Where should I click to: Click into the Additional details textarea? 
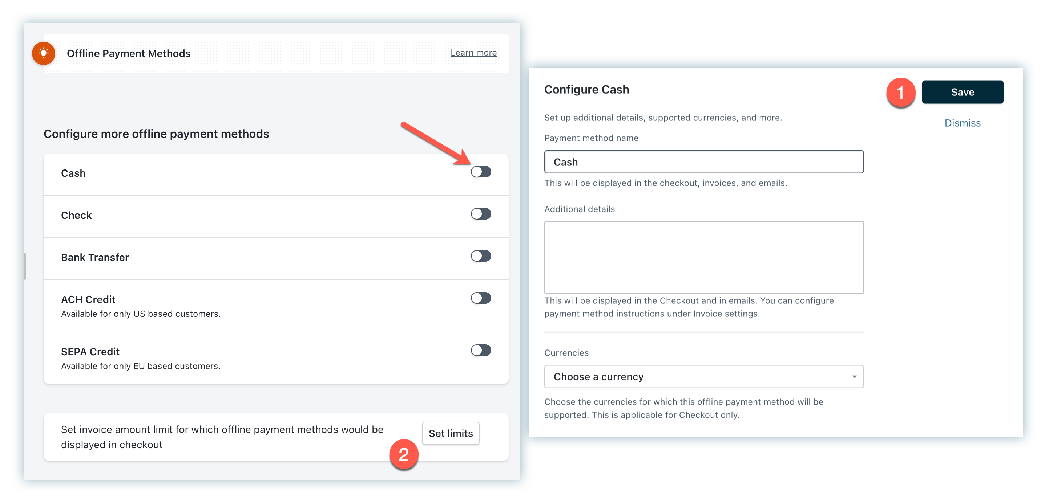(703, 257)
